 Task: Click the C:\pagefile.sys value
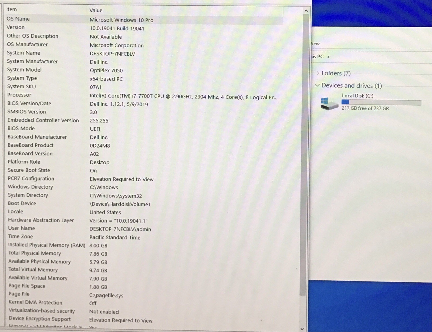pyautogui.click(x=106, y=295)
